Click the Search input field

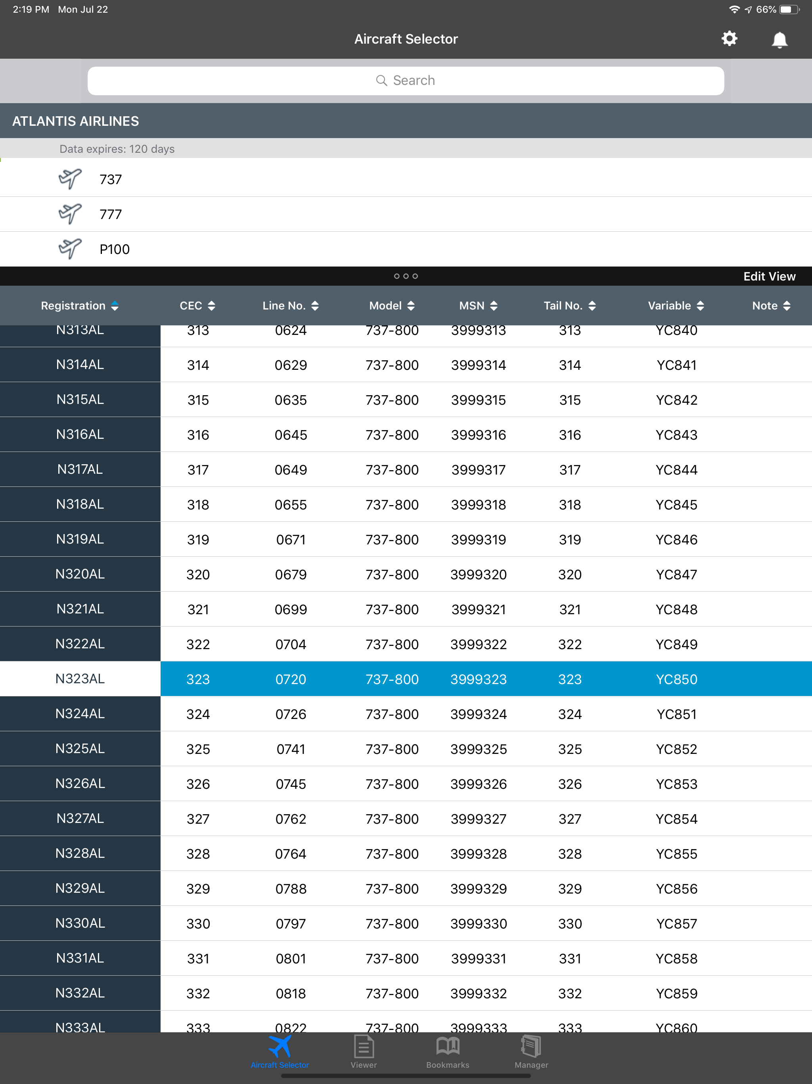pyautogui.click(x=406, y=81)
